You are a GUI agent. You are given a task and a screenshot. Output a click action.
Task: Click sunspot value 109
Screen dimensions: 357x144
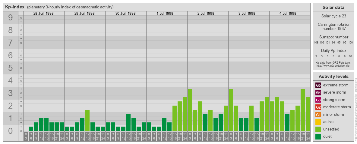click(x=322, y=43)
